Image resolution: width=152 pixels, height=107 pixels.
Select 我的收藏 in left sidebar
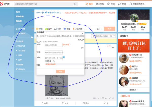coord(20,16)
